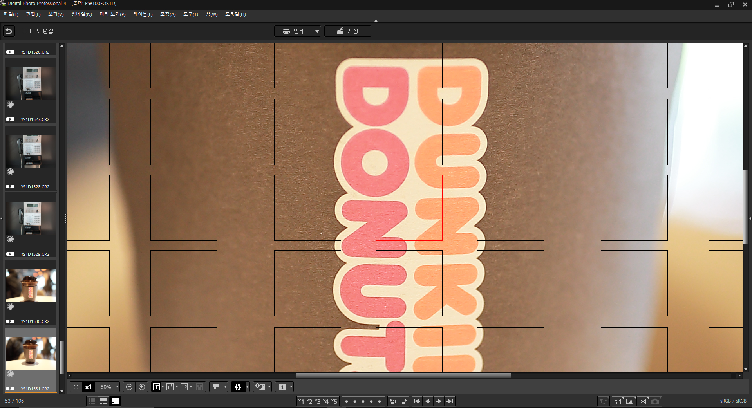The height and width of the screenshot is (408, 752).
Task: Open the highlight/shadow warning dropdown arrow
Action: (x=269, y=387)
